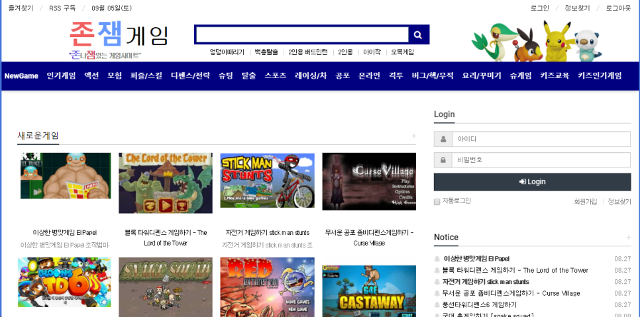
Task: Click the bell icon next to 이상한 병맛게임 El Papel notice
Action: coord(437,259)
